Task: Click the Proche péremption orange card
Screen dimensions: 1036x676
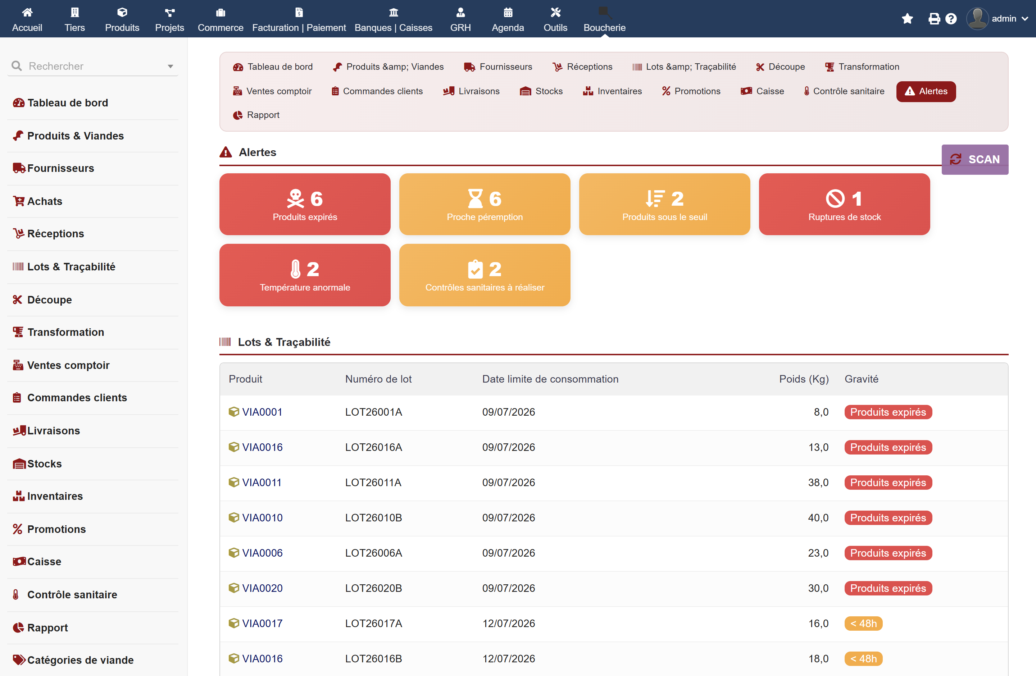Action: 485,205
